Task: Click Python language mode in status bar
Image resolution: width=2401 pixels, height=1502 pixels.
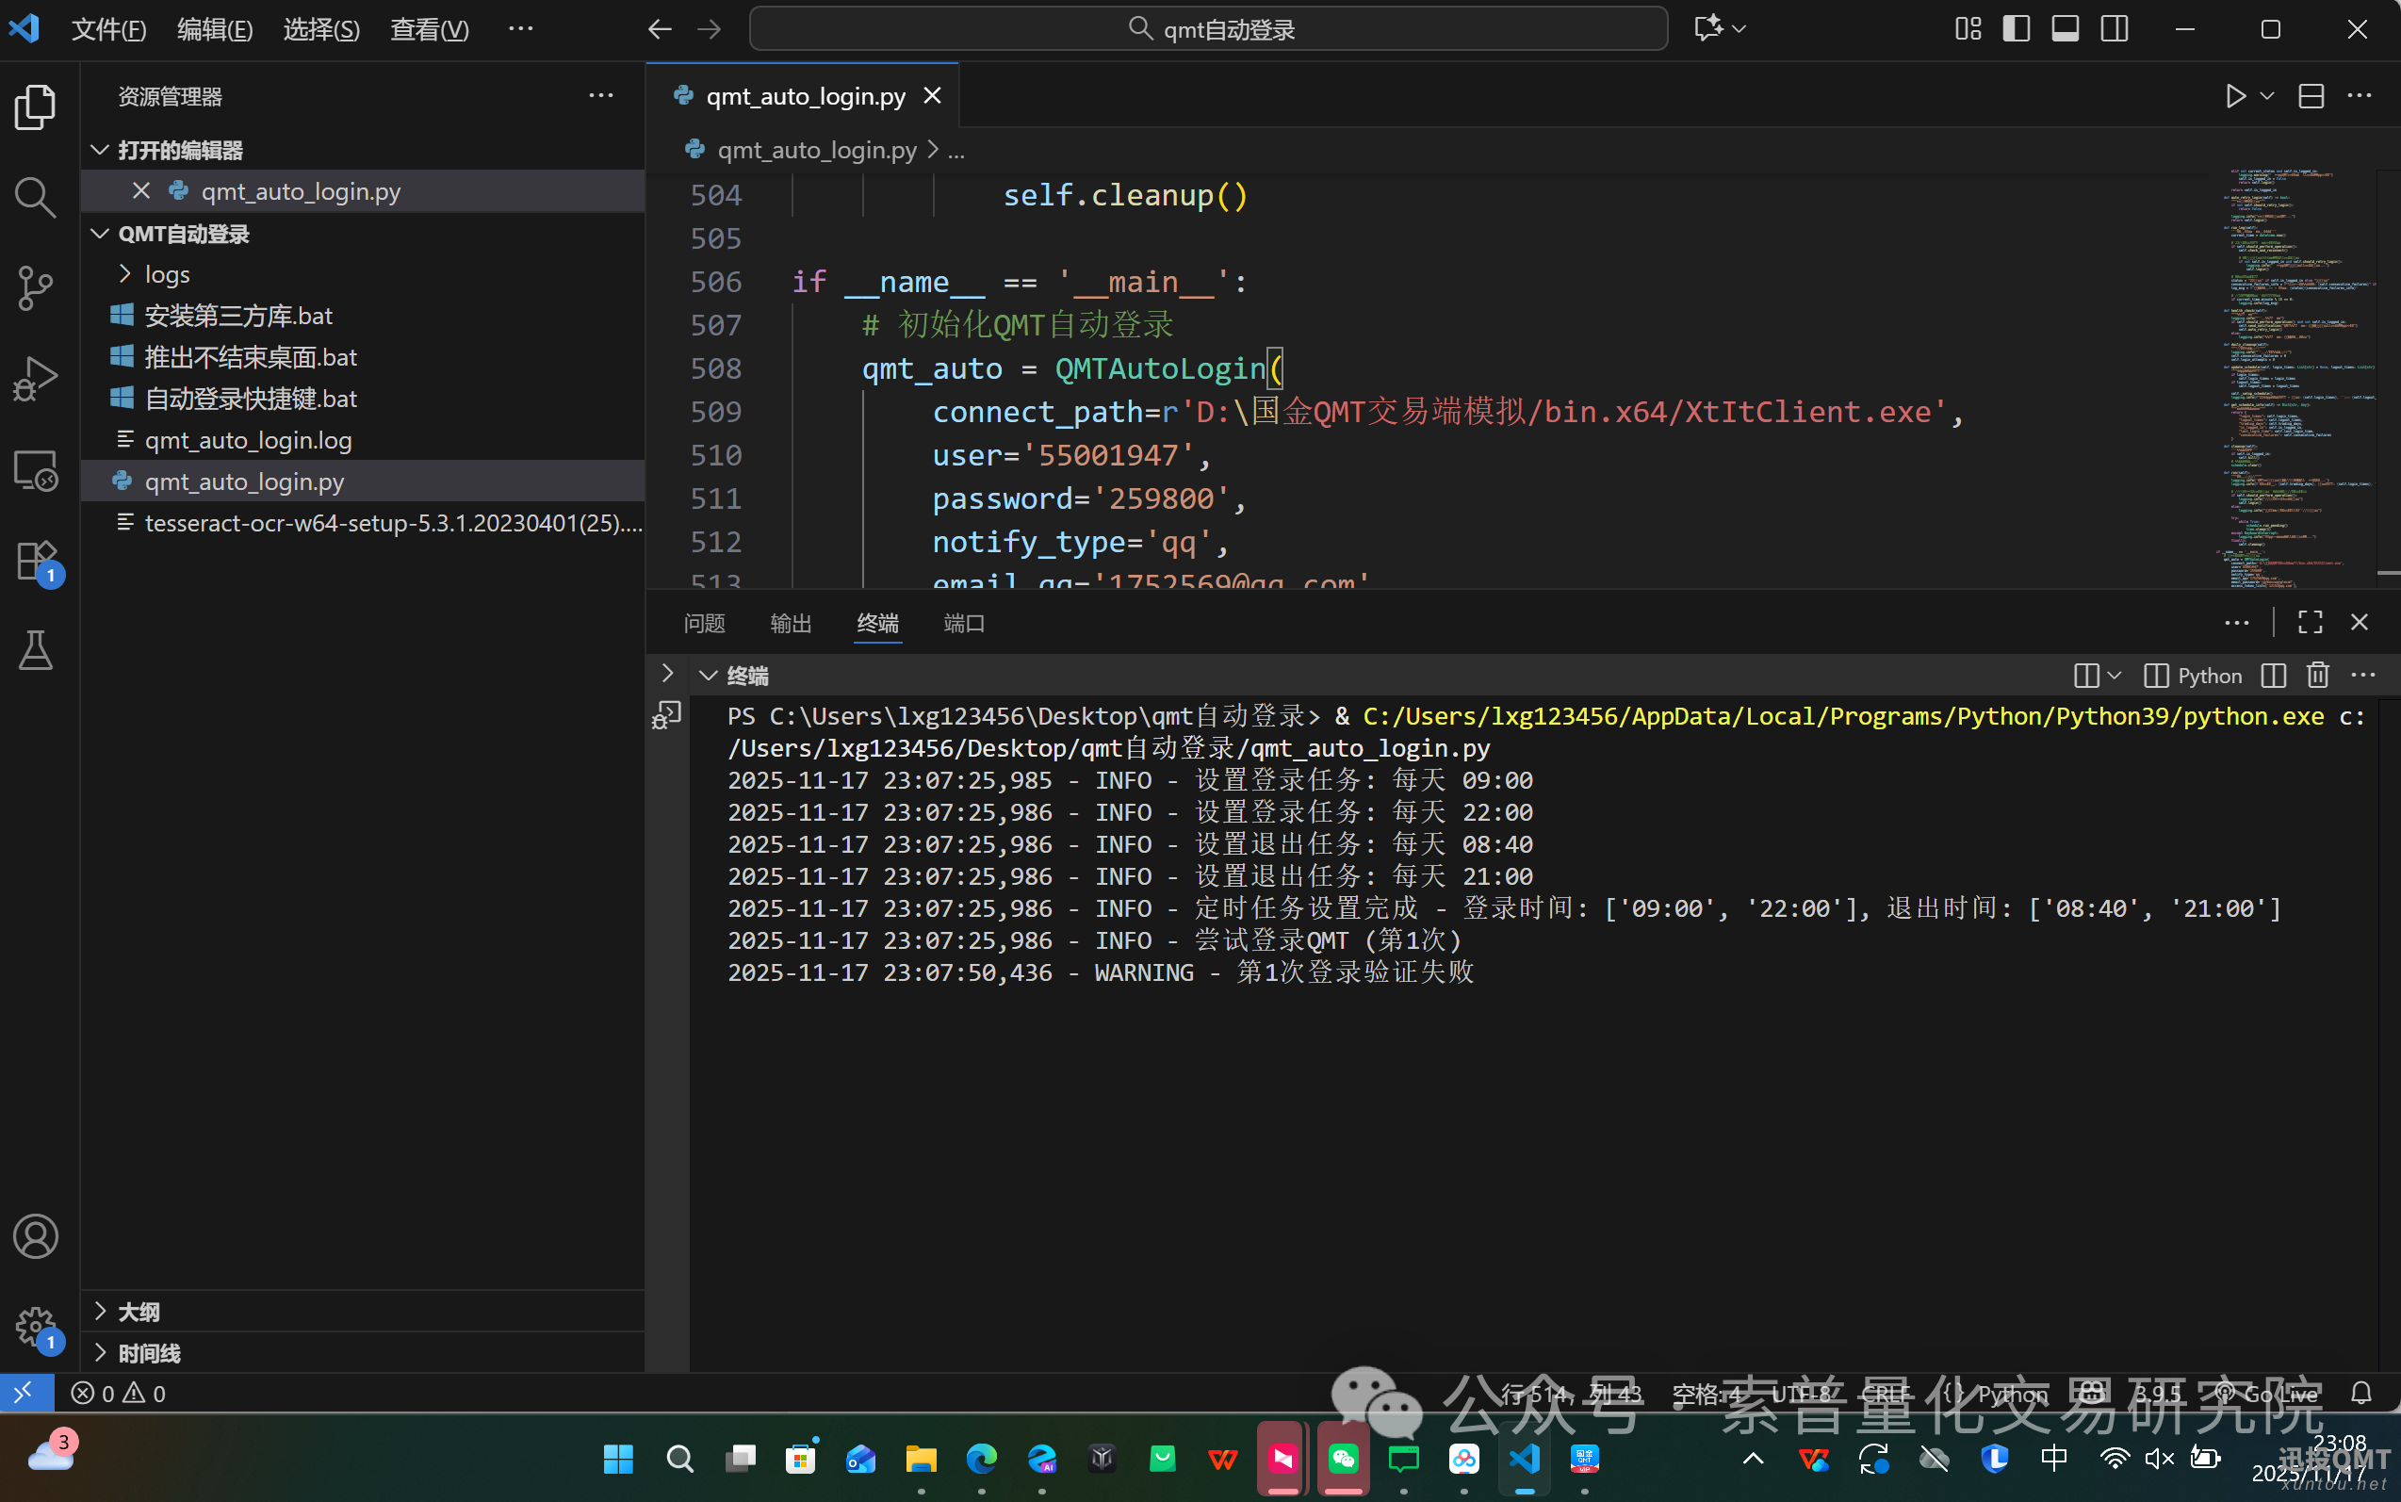Action: [x=2012, y=1394]
